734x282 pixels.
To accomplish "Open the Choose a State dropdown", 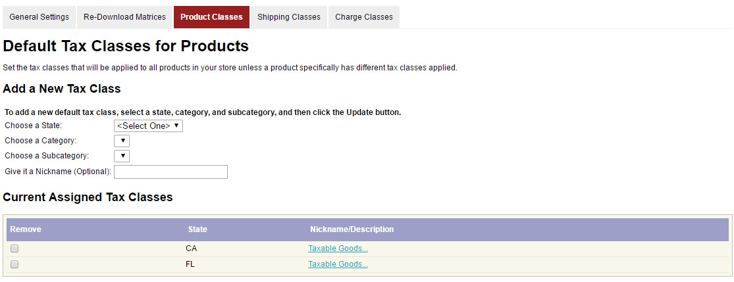I will pyautogui.click(x=148, y=126).
